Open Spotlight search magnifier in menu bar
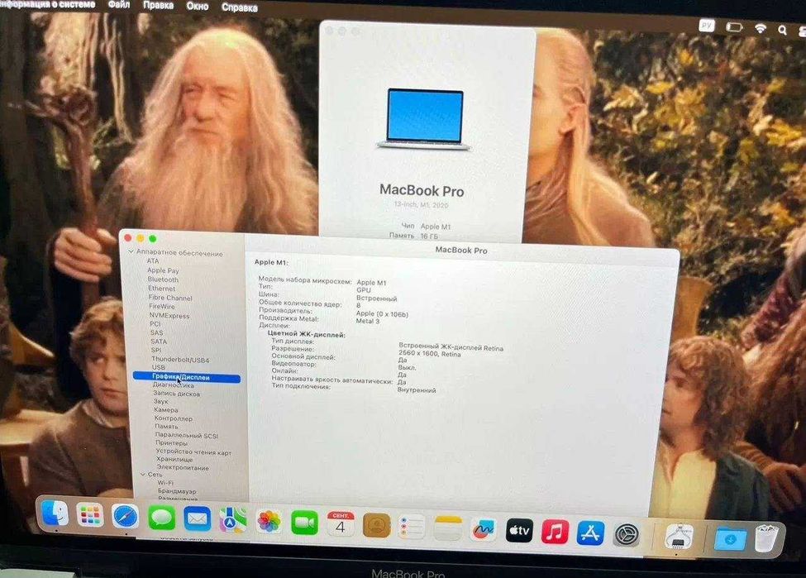The height and width of the screenshot is (578, 806). 782,30
